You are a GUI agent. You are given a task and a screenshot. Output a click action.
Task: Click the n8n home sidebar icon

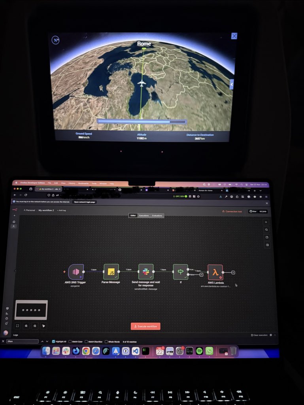(14, 221)
